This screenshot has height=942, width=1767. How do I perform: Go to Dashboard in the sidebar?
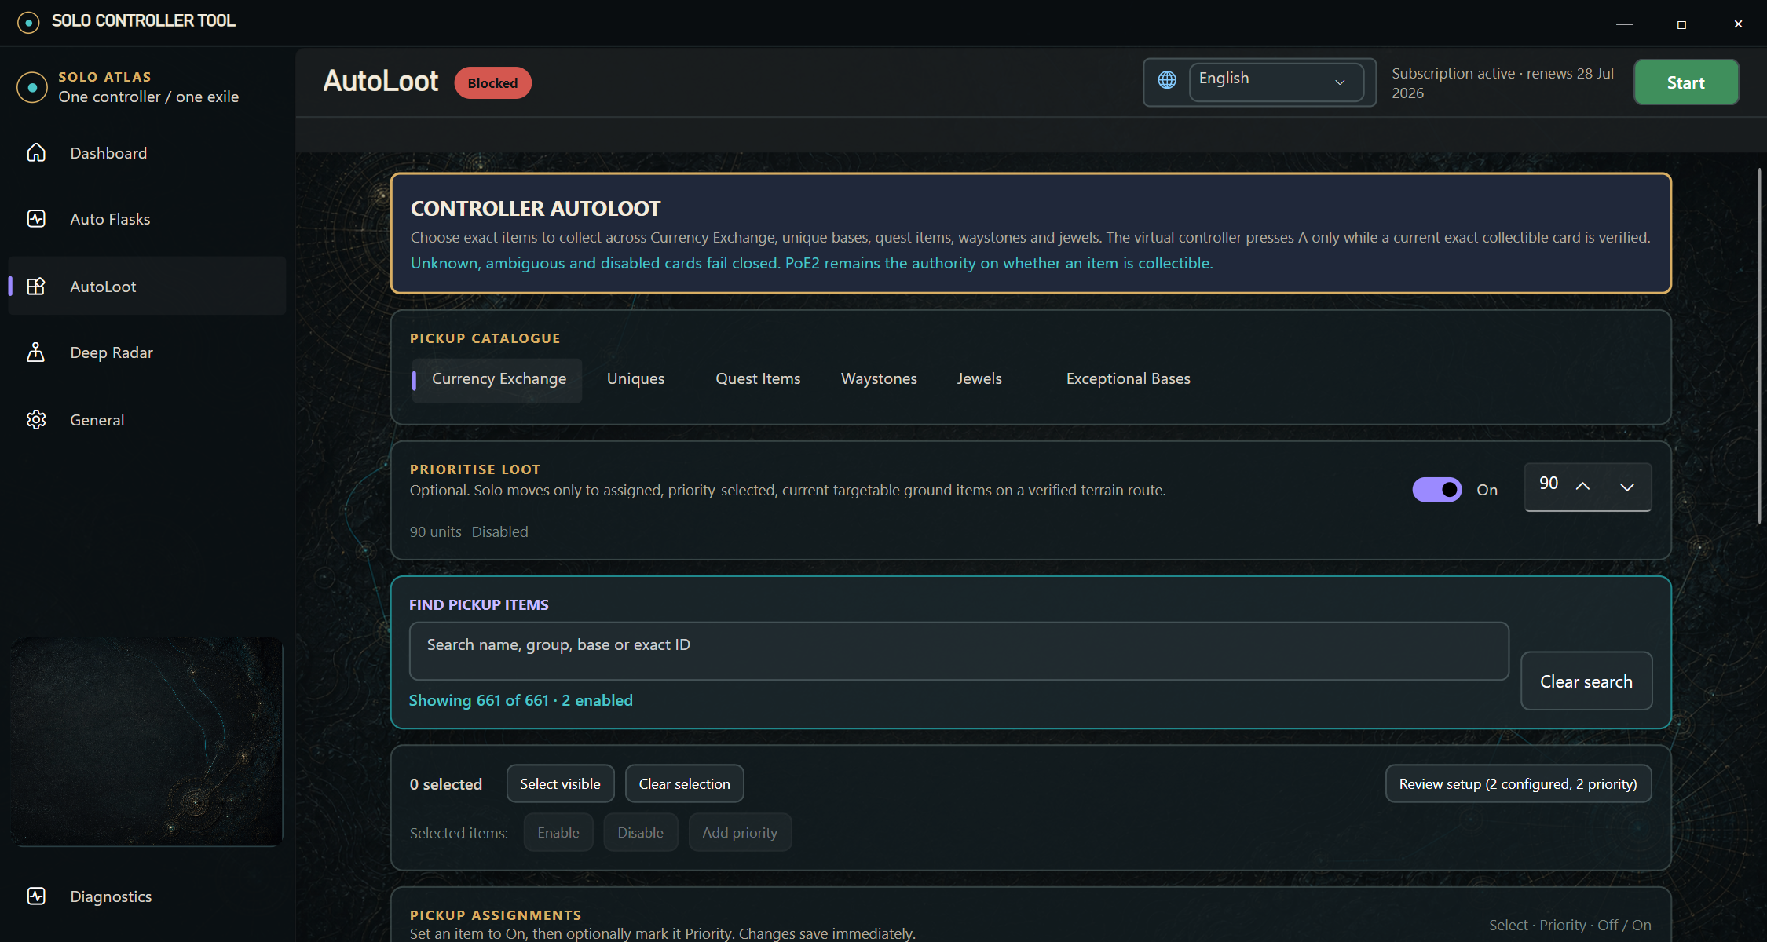coord(147,153)
